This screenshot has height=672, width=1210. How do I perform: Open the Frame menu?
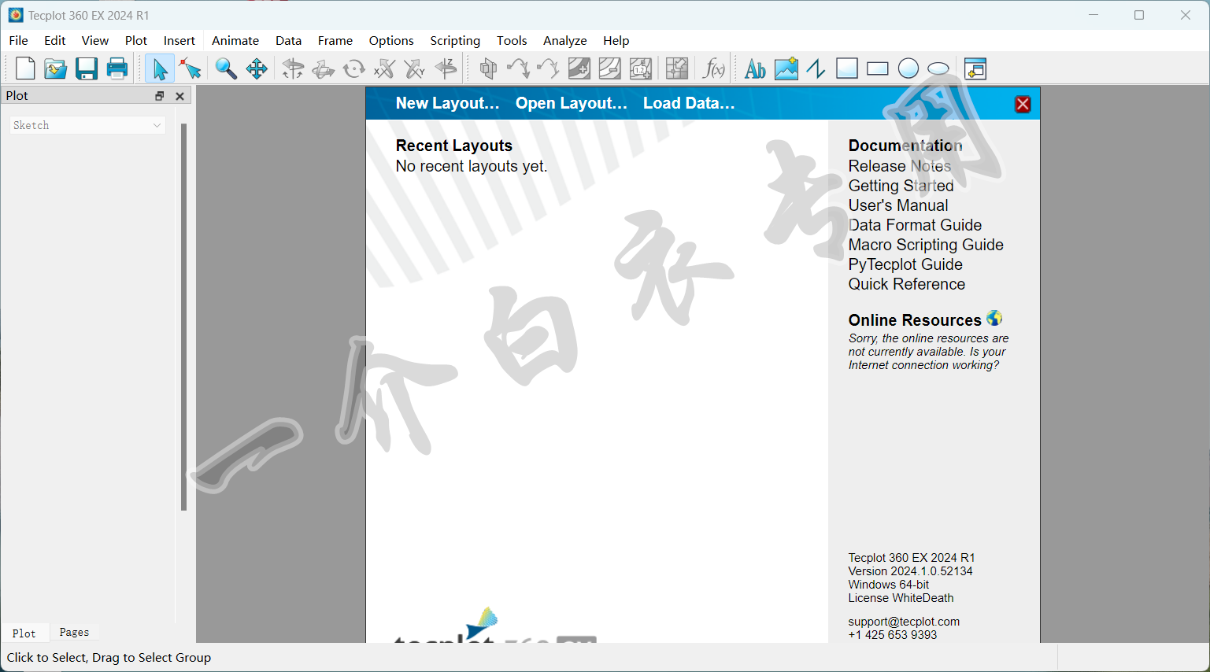(335, 41)
